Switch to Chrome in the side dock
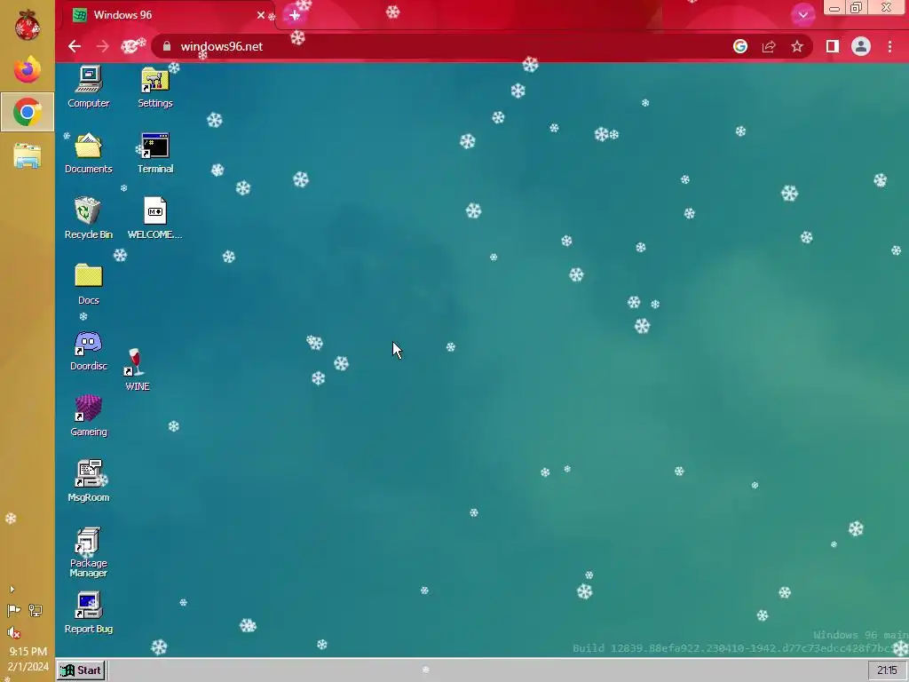The height and width of the screenshot is (682, 909). coord(28,112)
